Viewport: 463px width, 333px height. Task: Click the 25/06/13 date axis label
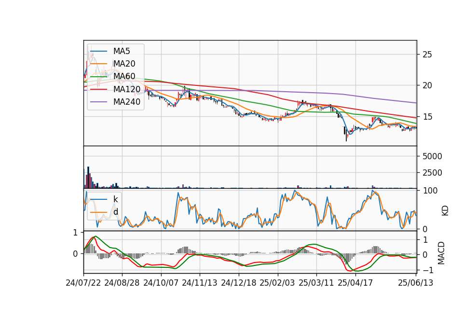pos(415,283)
